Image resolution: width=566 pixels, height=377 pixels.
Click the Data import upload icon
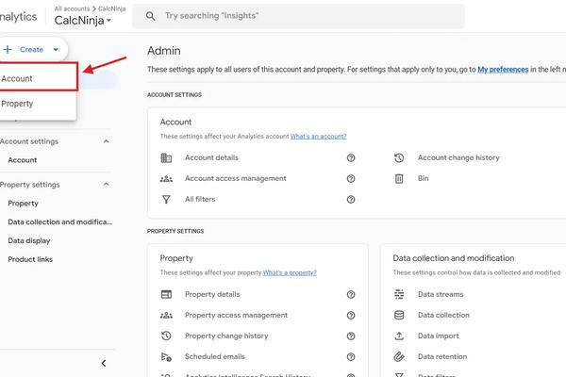click(399, 336)
